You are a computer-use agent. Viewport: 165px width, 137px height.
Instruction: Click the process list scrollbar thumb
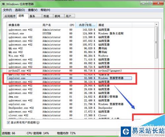(156, 42)
